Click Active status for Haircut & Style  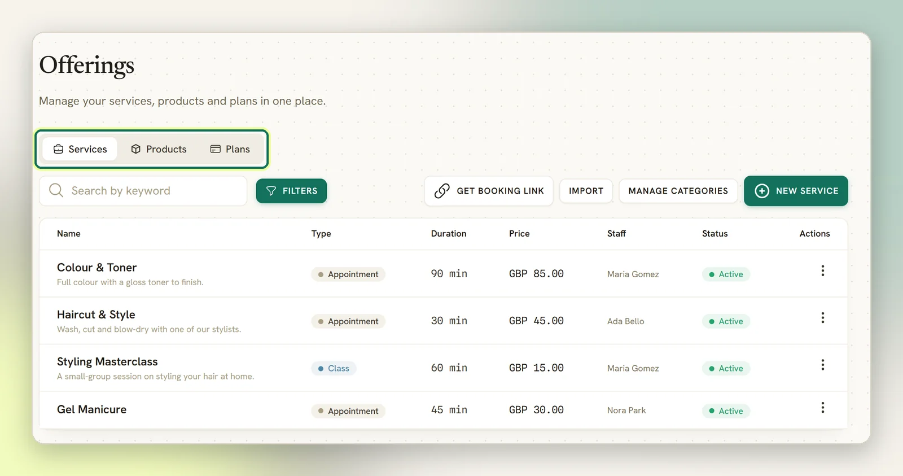(726, 321)
